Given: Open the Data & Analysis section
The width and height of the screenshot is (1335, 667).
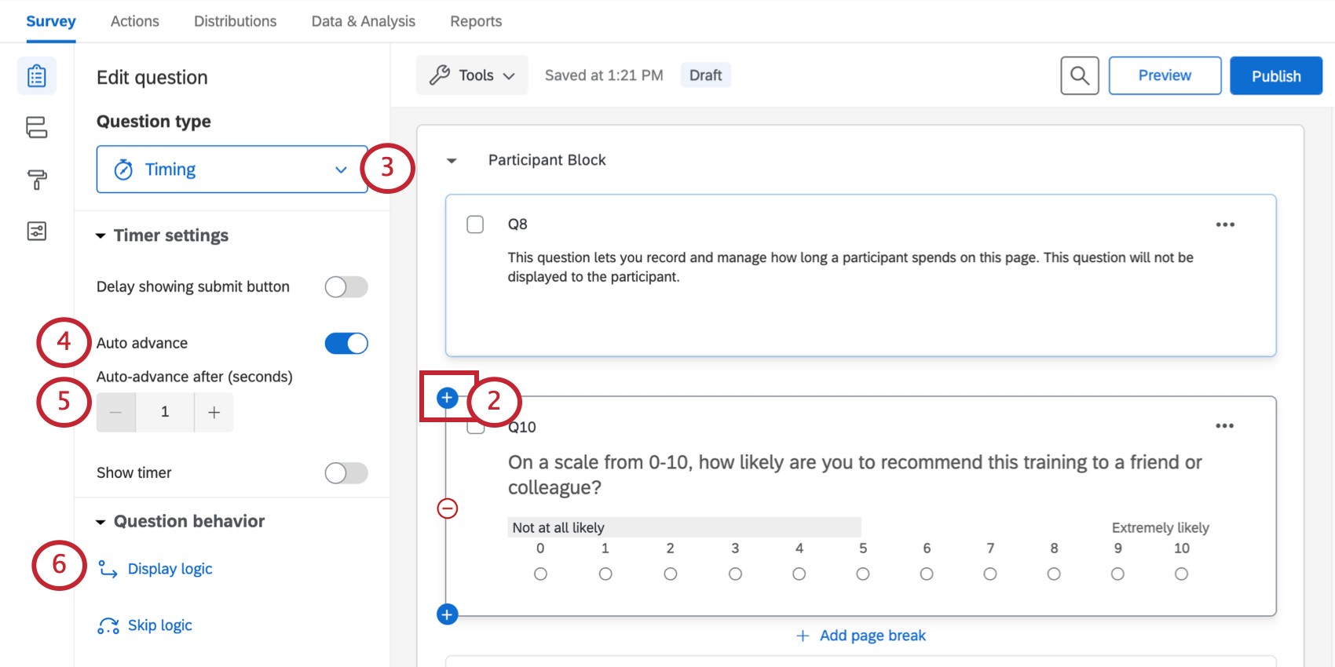Looking at the screenshot, I should coord(363,21).
